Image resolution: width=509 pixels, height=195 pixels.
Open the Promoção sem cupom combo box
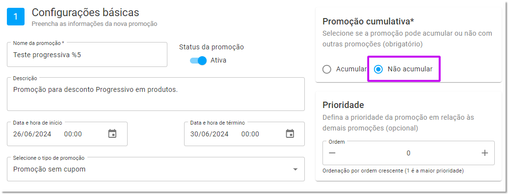156,169
